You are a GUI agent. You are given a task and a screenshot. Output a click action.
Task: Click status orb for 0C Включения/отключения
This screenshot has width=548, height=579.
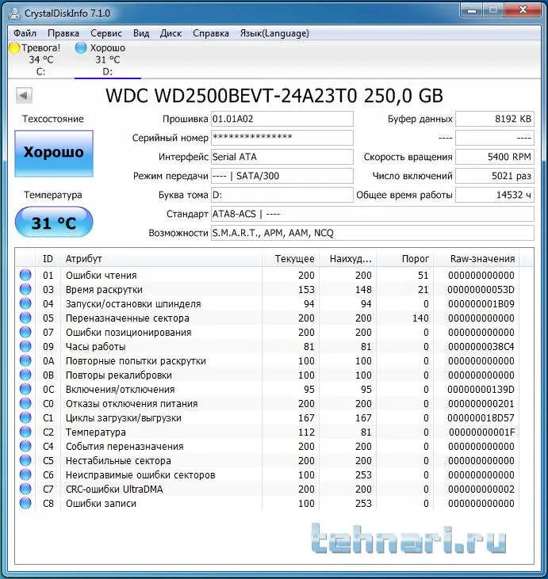(25, 389)
